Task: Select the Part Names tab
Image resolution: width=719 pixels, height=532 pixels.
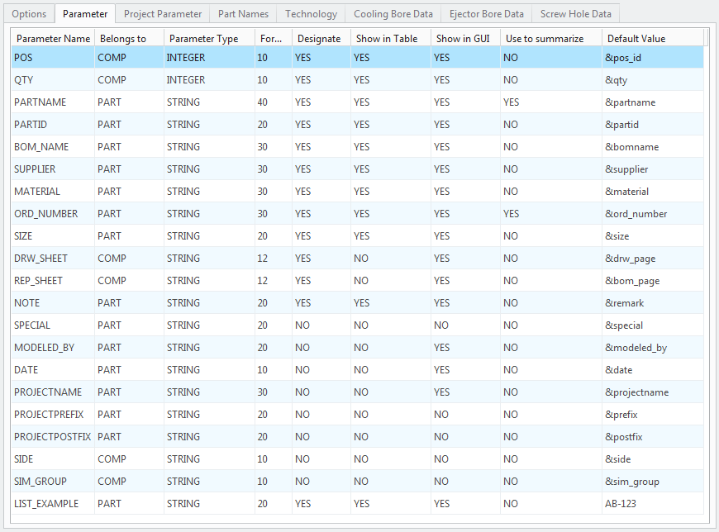Action: click(242, 14)
